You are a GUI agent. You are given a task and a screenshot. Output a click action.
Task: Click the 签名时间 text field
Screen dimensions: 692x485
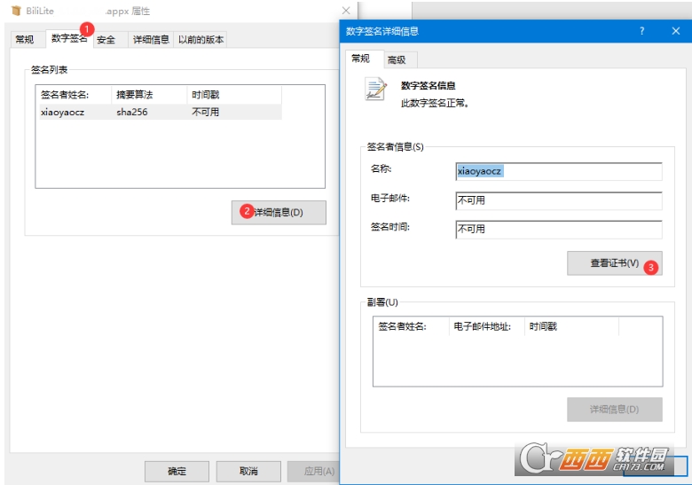coord(558,229)
